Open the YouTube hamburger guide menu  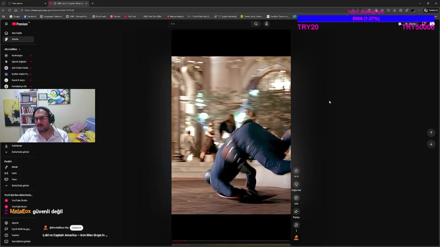[6, 24]
